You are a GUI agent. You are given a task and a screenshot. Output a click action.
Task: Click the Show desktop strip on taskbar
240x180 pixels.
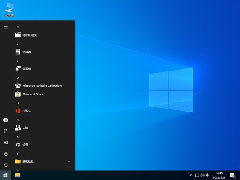[239, 175]
